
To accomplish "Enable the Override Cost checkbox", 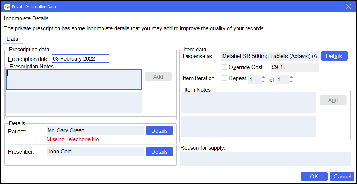I will tap(224, 67).
